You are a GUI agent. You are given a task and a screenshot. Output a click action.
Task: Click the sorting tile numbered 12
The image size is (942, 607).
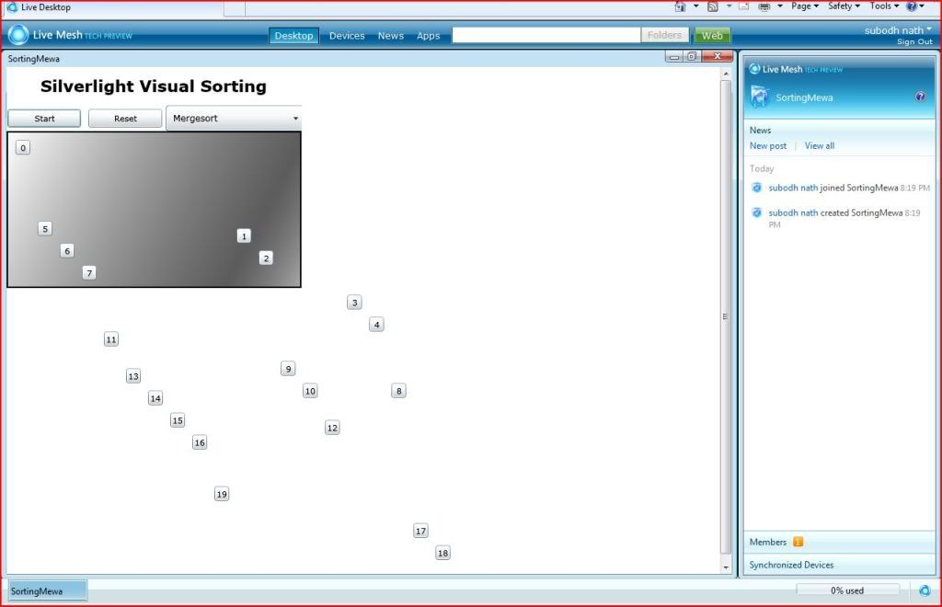(332, 428)
